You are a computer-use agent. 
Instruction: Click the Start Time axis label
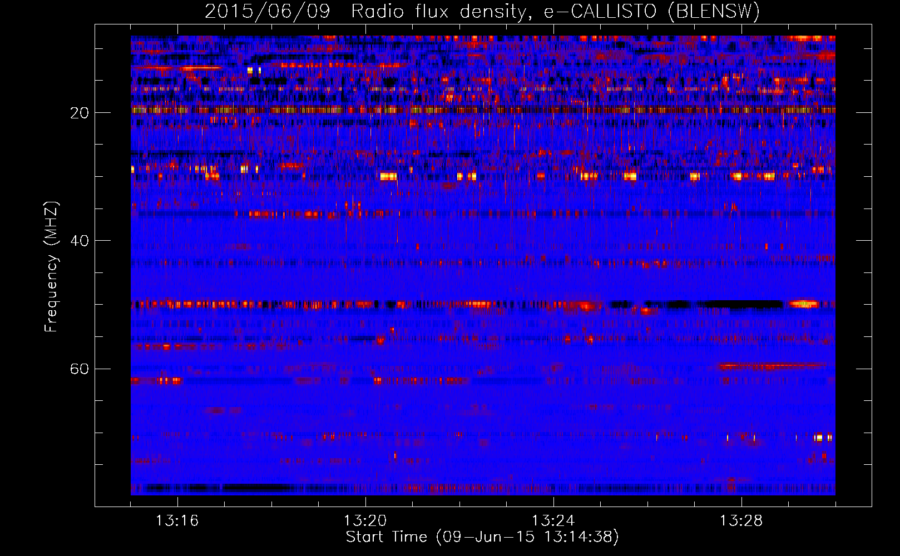[x=482, y=537]
